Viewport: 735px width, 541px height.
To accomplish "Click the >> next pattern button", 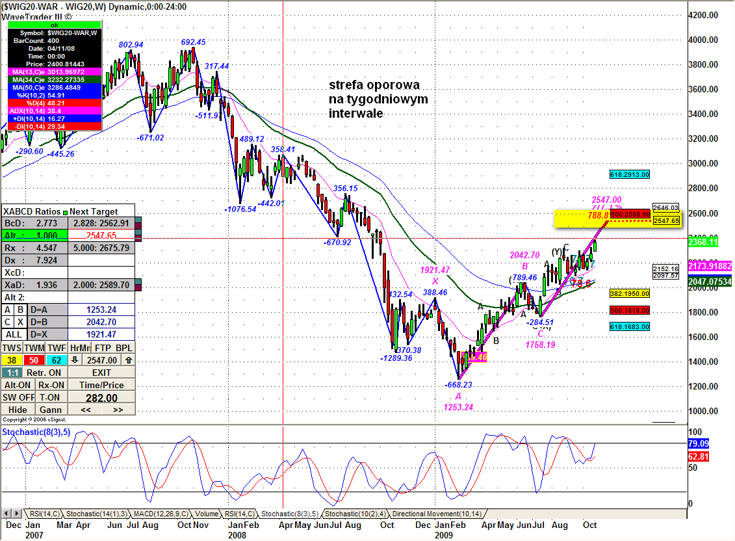I will 118,410.
